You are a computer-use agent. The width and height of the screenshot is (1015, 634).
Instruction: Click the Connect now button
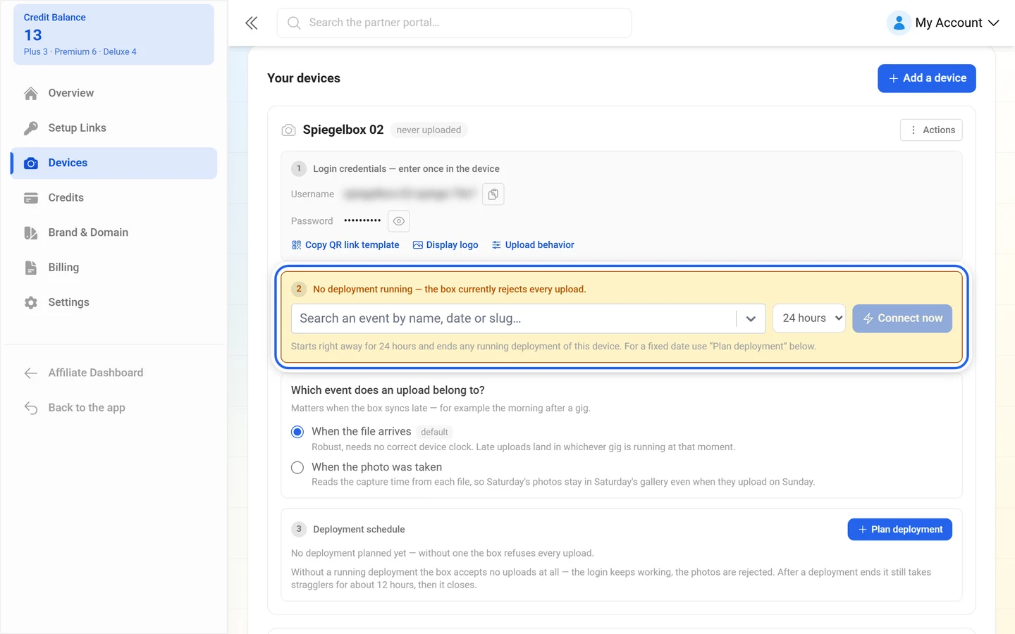click(x=902, y=318)
